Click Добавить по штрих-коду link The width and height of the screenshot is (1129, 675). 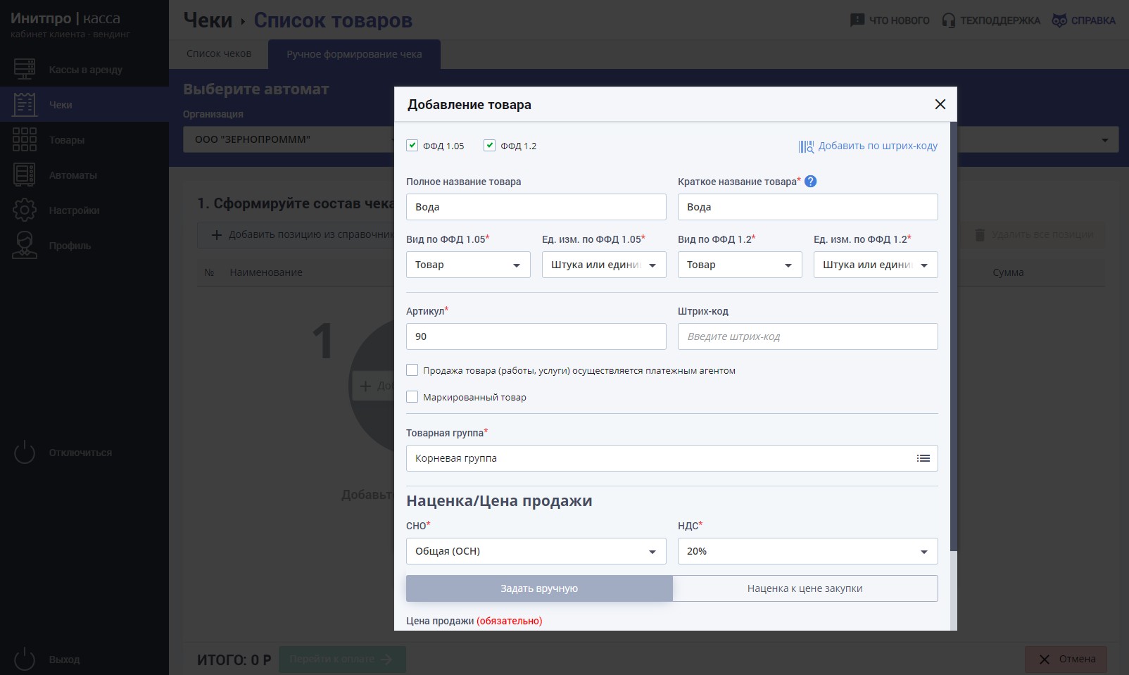[878, 146]
